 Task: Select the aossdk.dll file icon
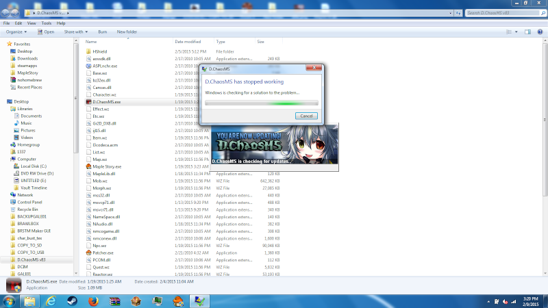click(x=88, y=59)
